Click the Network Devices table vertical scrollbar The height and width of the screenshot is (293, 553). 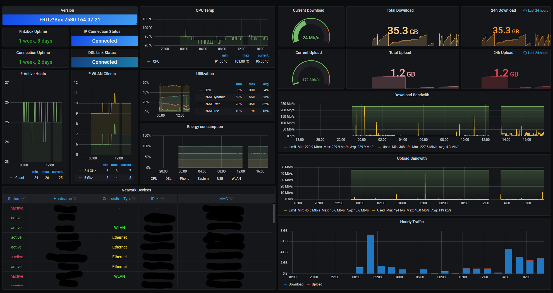(274, 213)
